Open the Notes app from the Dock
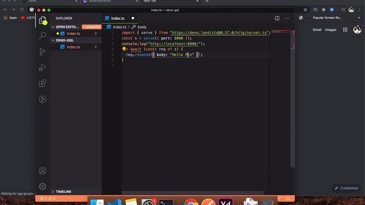Screen dimensions: 365x205 tap(131, 202)
